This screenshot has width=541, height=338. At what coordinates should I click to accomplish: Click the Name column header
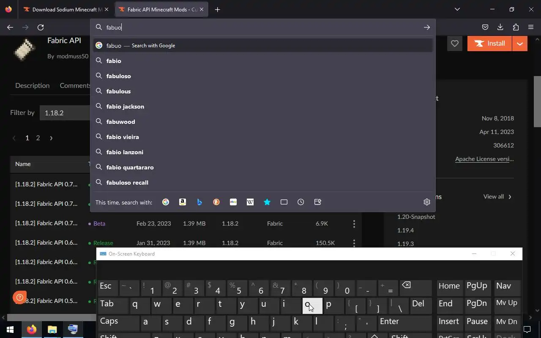pyautogui.click(x=23, y=164)
